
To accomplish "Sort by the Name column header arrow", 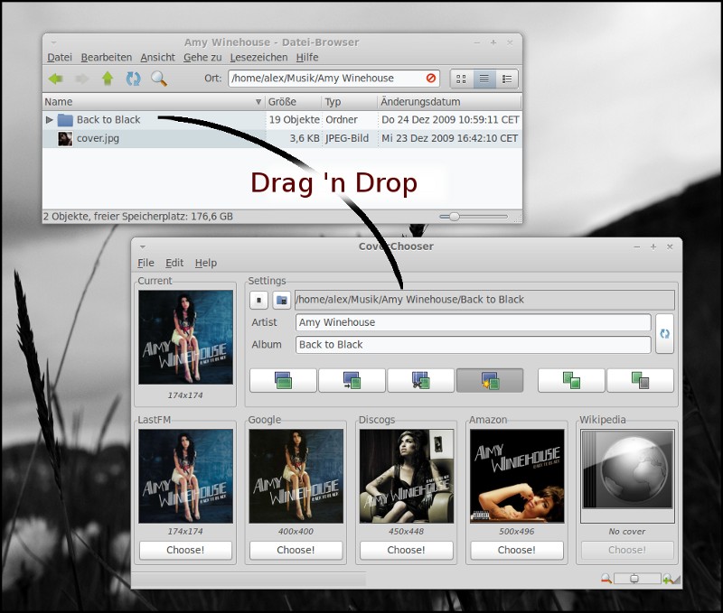I will [x=258, y=102].
